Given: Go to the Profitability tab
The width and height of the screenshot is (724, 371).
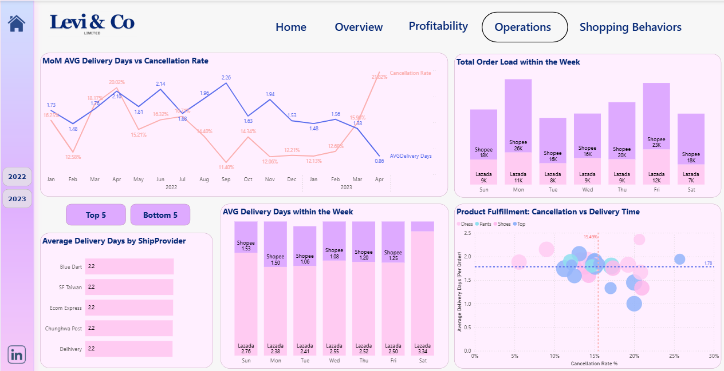Looking at the screenshot, I should click(438, 26).
